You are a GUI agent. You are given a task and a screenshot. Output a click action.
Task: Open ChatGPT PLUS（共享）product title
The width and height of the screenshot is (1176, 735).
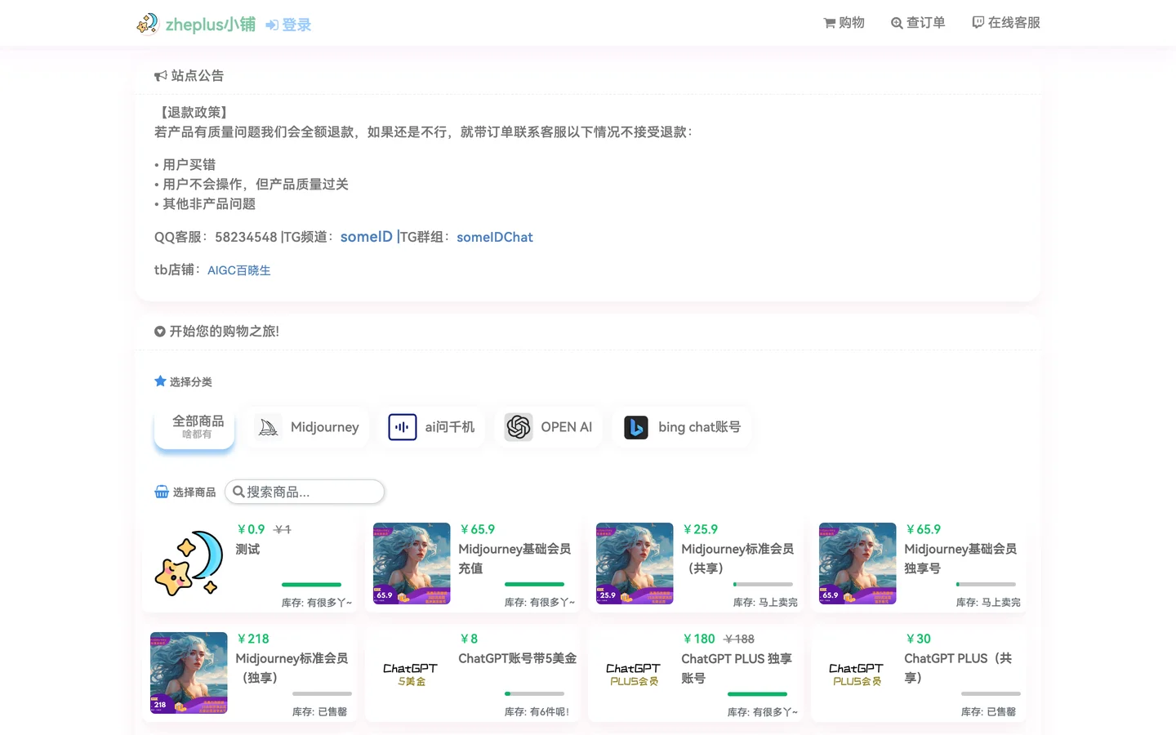pos(958,668)
